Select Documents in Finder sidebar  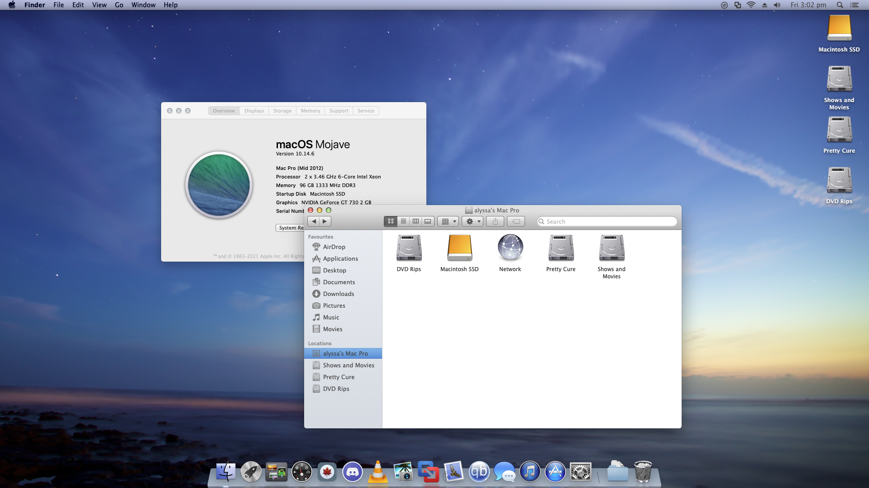[x=343, y=282]
